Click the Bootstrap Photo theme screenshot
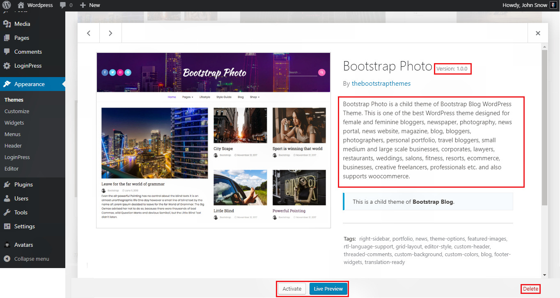This screenshot has width=560, height=298. click(x=213, y=140)
